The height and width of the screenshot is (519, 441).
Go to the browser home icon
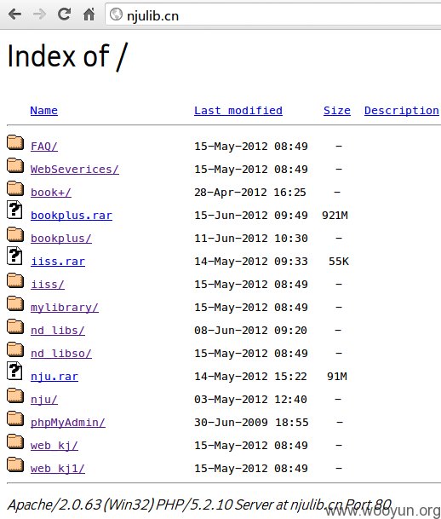89,14
